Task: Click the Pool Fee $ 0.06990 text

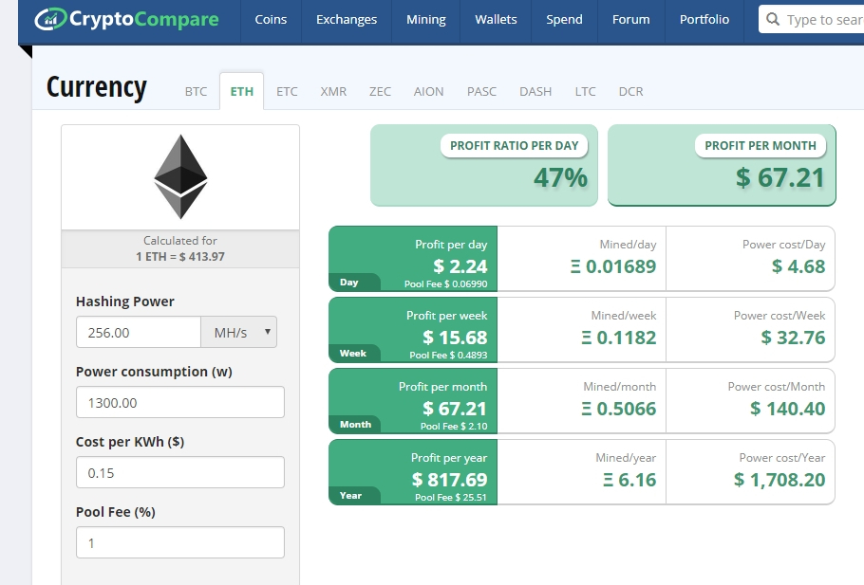Action: pyautogui.click(x=446, y=284)
